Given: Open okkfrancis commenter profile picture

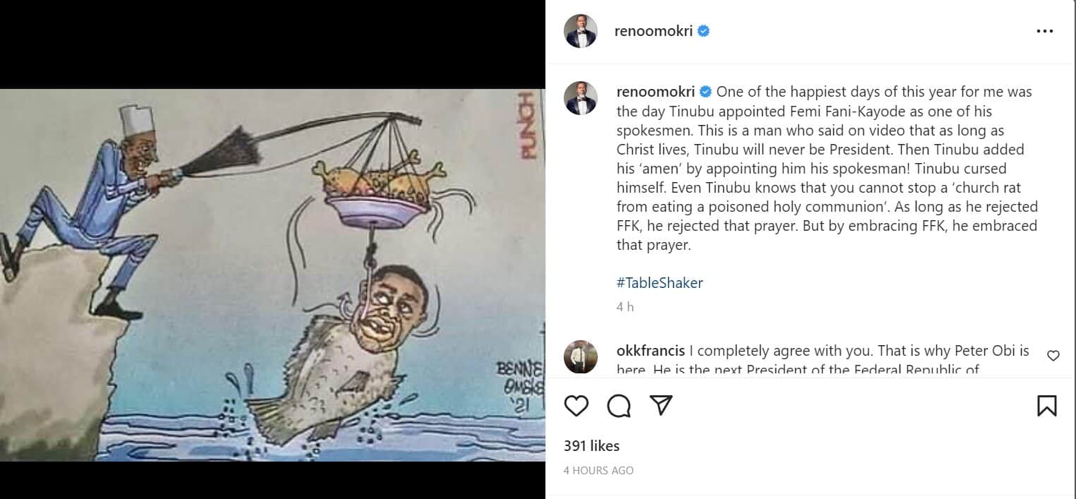Looking at the screenshot, I should [581, 357].
